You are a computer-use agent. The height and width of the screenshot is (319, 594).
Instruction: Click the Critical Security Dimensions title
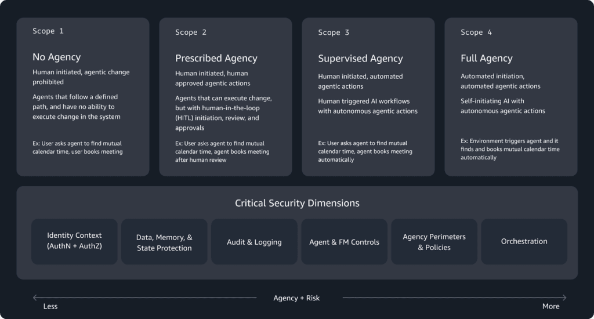pos(297,203)
